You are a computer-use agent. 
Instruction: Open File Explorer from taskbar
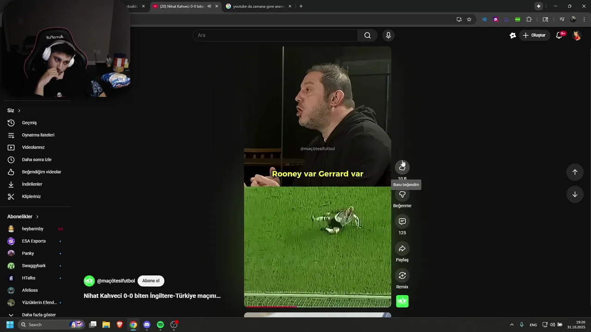pyautogui.click(x=106, y=325)
